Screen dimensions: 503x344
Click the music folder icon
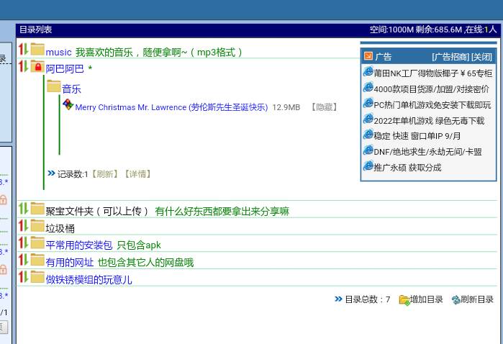coord(37,50)
